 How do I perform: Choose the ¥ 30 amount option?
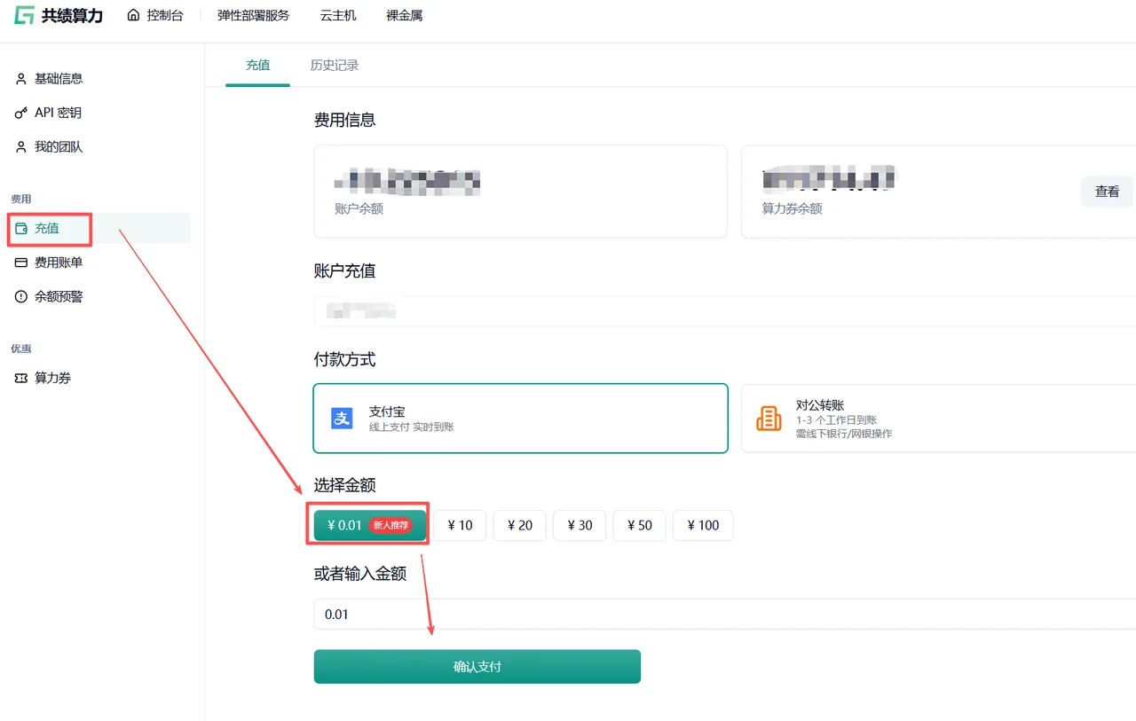click(580, 525)
